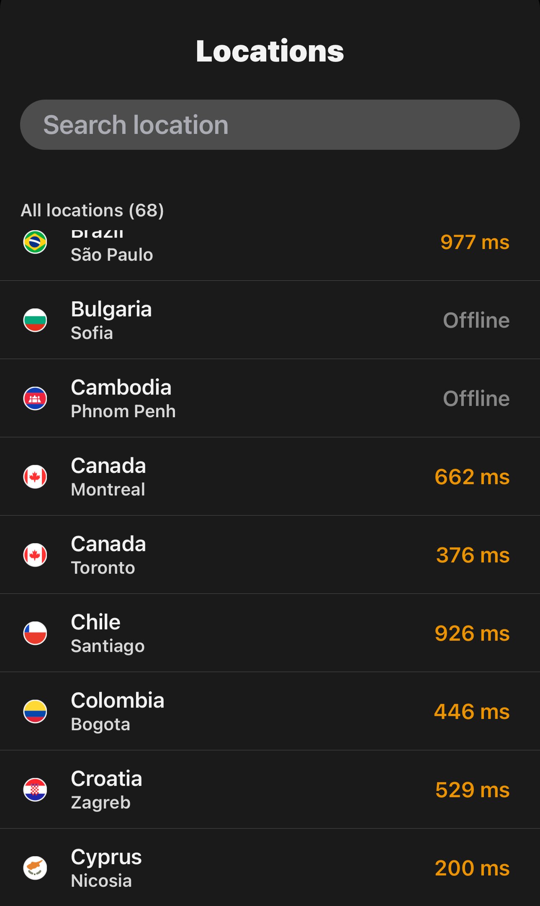Tap the Offline status for Cambodia
The image size is (540, 906).
(476, 399)
